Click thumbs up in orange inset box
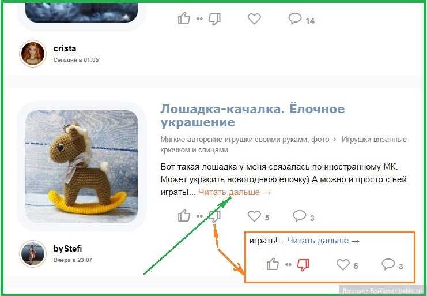The image size is (427, 296). tap(273, 264)
